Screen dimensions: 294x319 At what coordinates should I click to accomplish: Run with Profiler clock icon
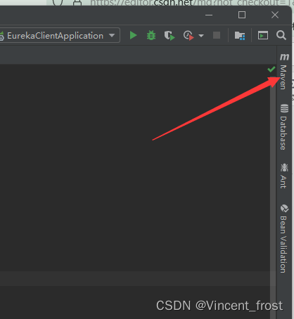coord(188,36)
